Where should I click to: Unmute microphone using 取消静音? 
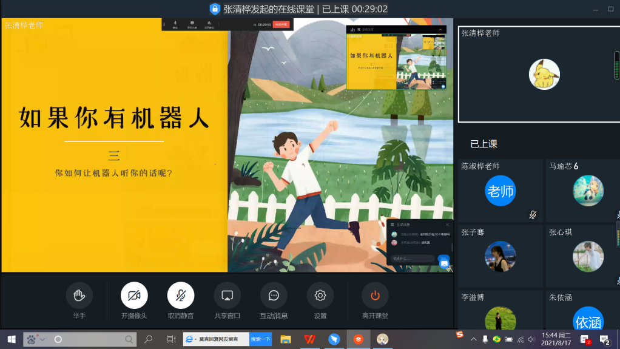[181, 296]
